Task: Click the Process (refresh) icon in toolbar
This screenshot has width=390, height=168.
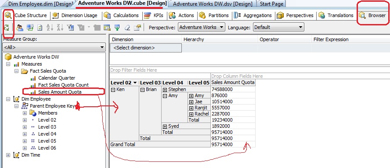Action: click(x=7, y=27)
